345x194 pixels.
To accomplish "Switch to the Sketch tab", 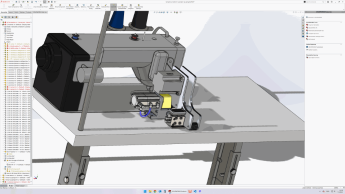I will coord(16,12).
